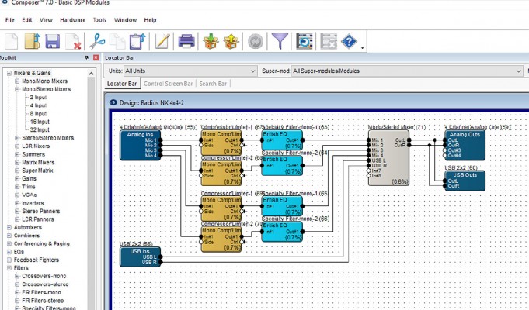Viewport: 529px width, 310px height.
Task: Click the close document icon with red X
Action: [73, 41]
